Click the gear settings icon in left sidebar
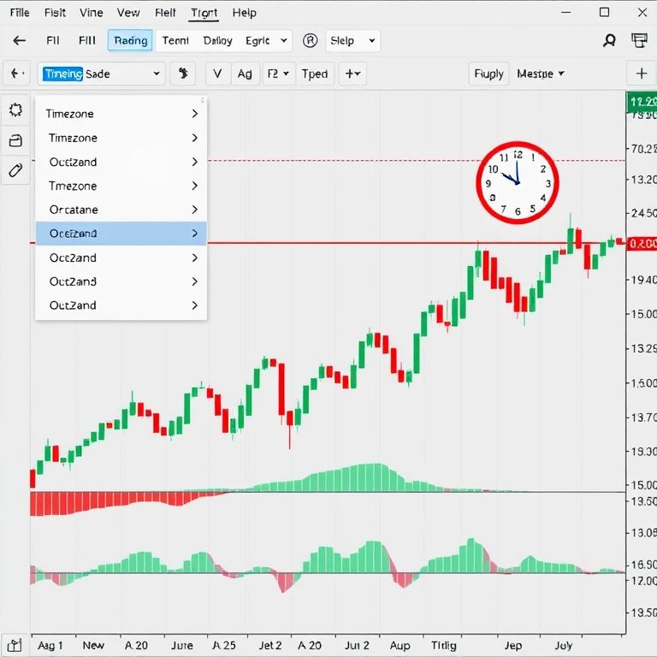657x657 pixels. pyautogui.click(x=15, y=110)
